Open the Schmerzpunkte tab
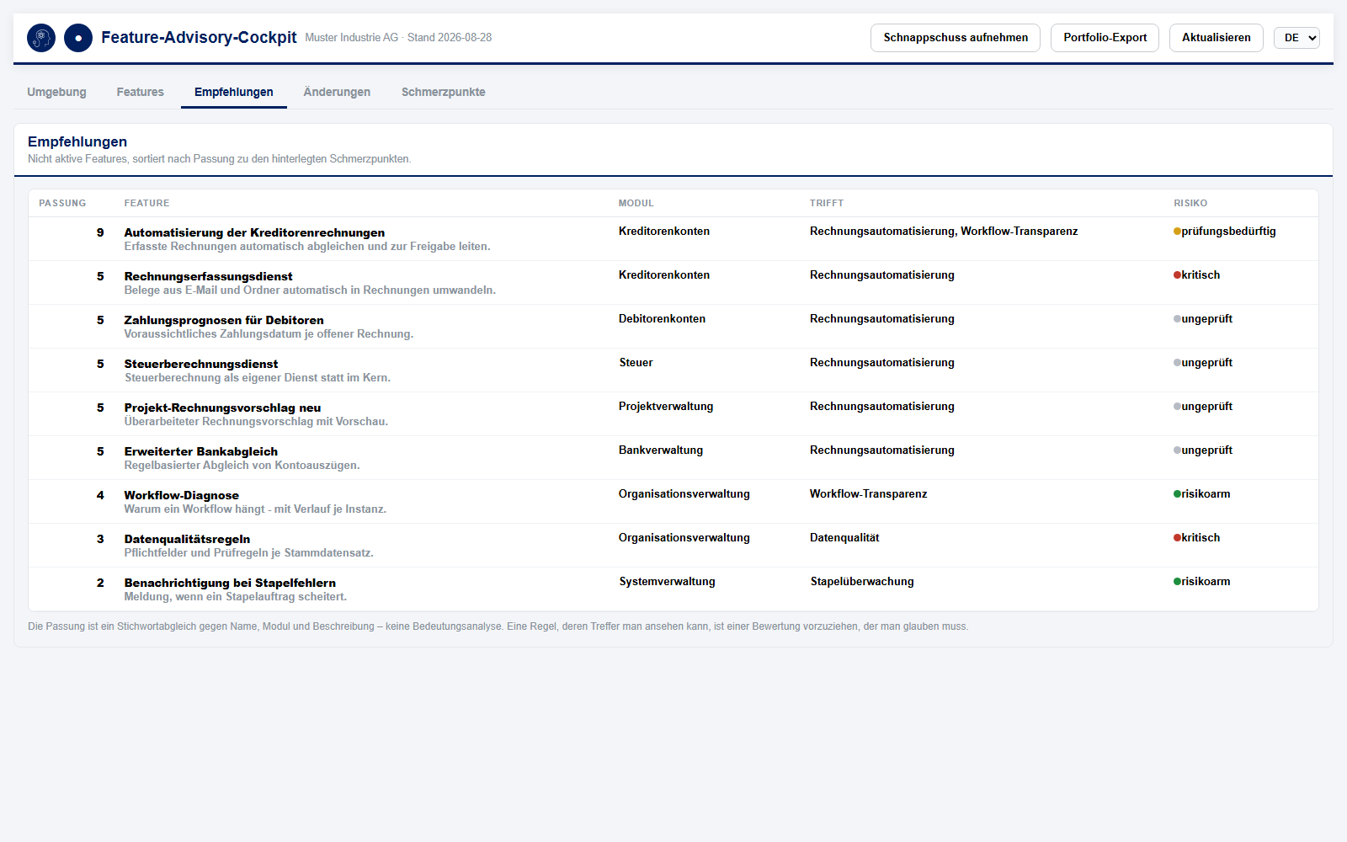The width and height of the screenshot is (1347, 842). (444, 92)
